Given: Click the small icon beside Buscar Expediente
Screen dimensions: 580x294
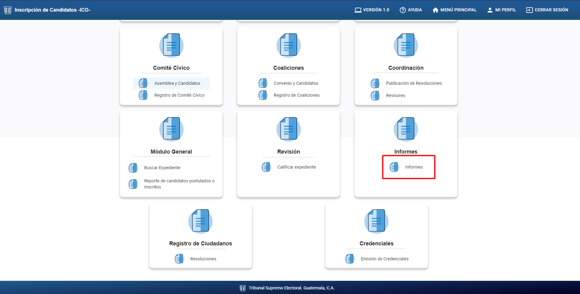Looking at the screenshot, I should [133, 168].
